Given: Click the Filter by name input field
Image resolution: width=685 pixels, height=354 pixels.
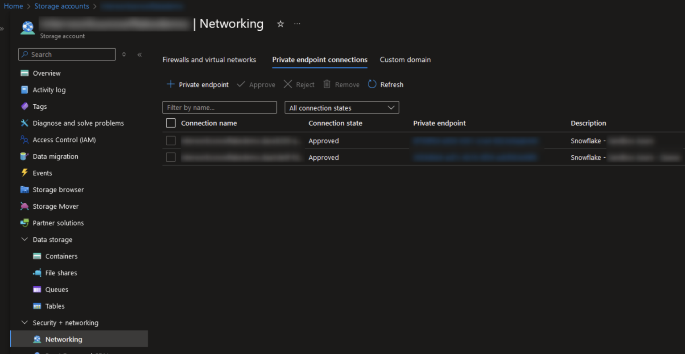Looking at the screenshot, I should pyautogui.click(x=219, y=107).
